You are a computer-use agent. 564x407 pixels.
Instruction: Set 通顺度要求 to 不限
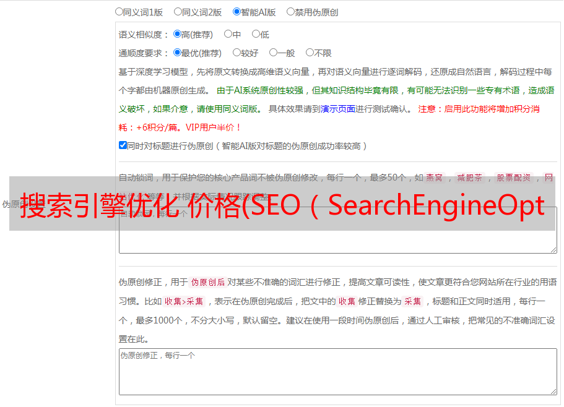point(310,53)
